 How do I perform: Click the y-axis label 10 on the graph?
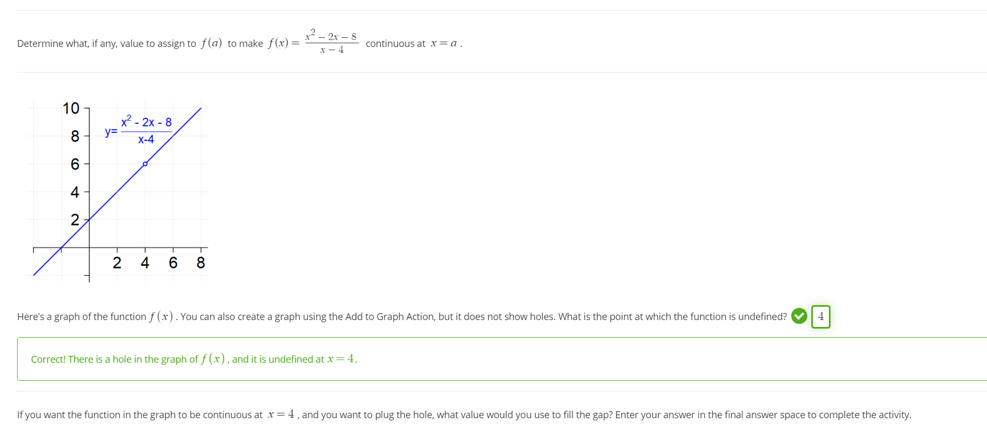[x=71, y=108]
